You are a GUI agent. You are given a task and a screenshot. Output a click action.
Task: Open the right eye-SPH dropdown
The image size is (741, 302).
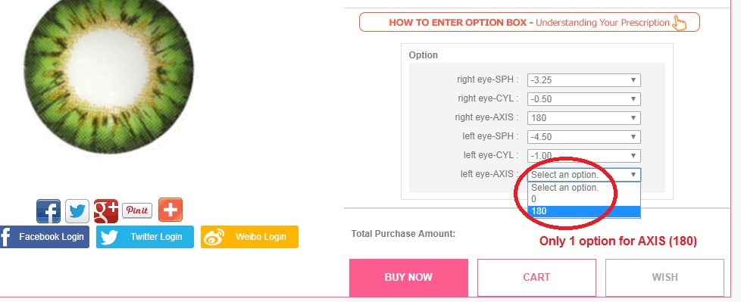tap(583, 80)
